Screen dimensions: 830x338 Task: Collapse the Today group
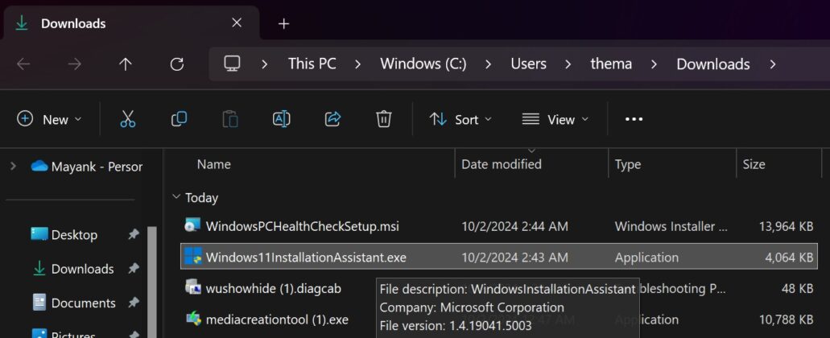[176, 197]
